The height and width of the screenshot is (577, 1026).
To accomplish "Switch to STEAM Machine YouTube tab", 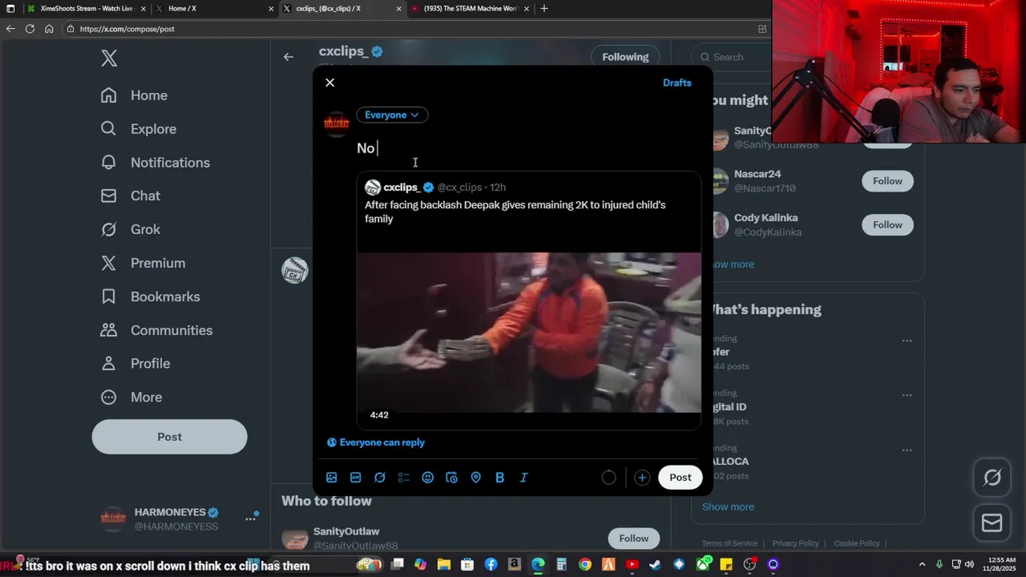I will [470, 8].
